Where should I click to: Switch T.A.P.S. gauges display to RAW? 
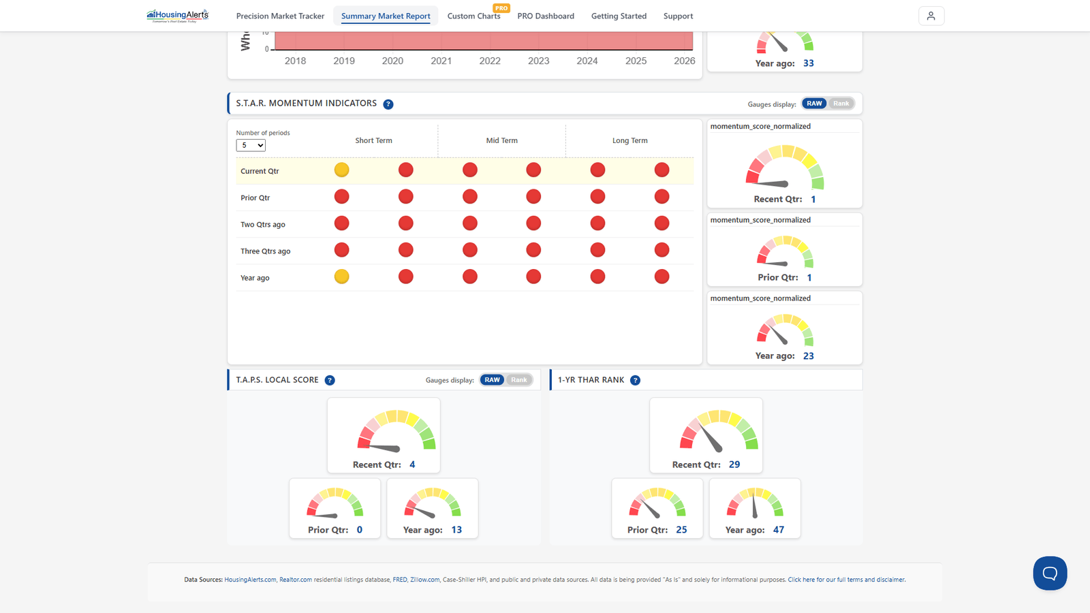492,380
